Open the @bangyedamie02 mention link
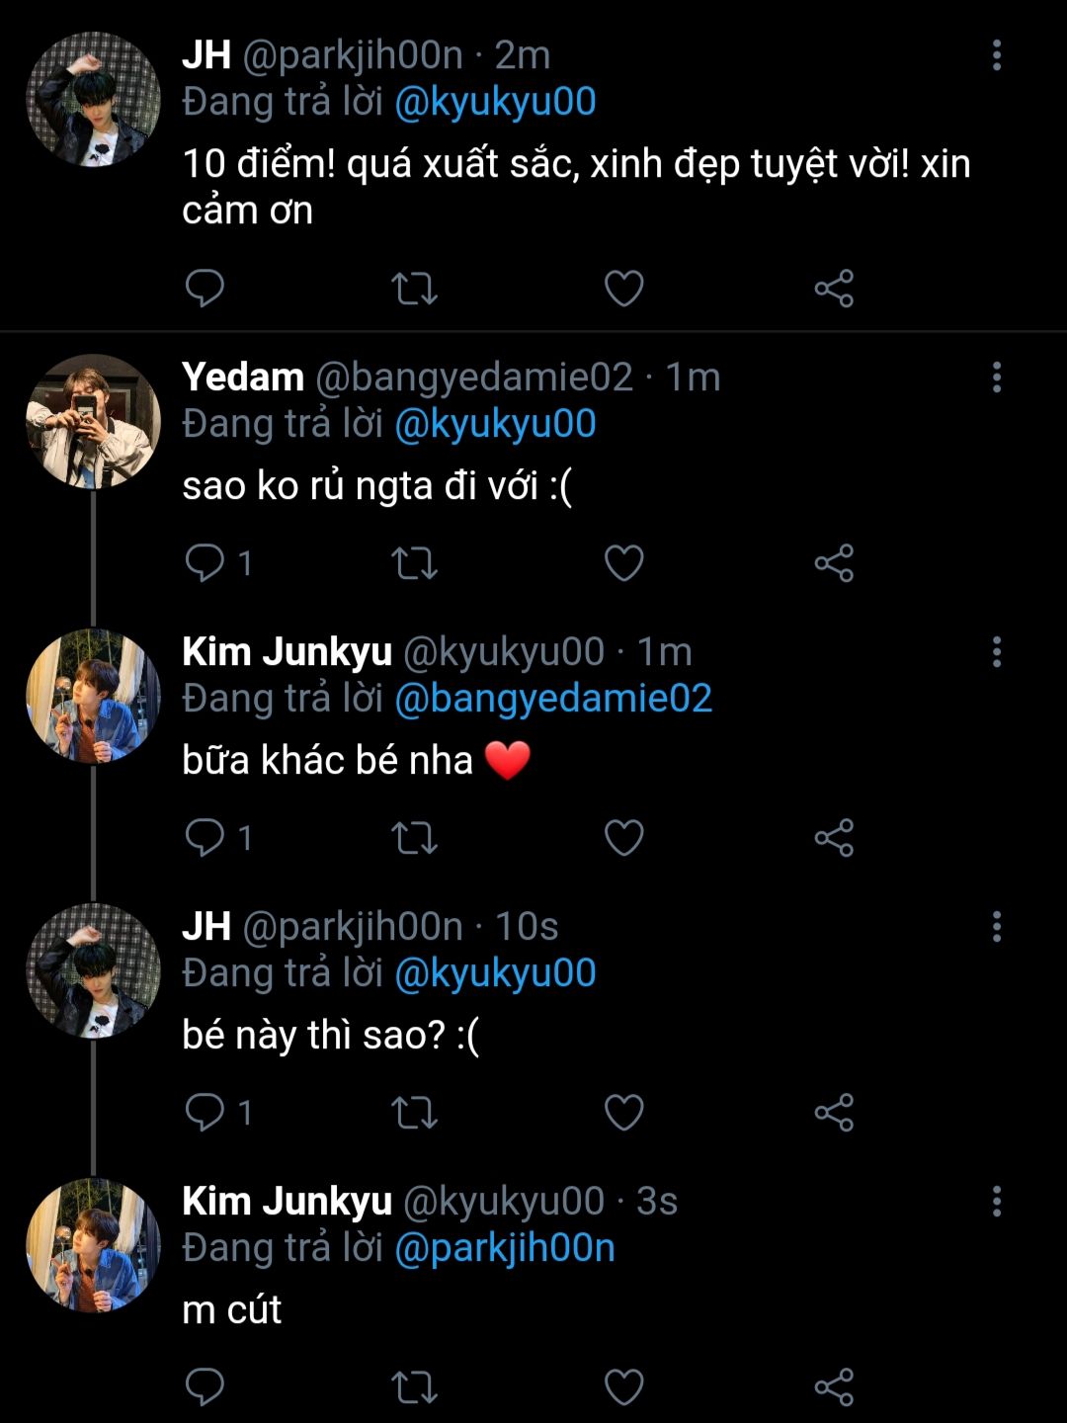1067x1423 pixels. (x=553, y=699)
